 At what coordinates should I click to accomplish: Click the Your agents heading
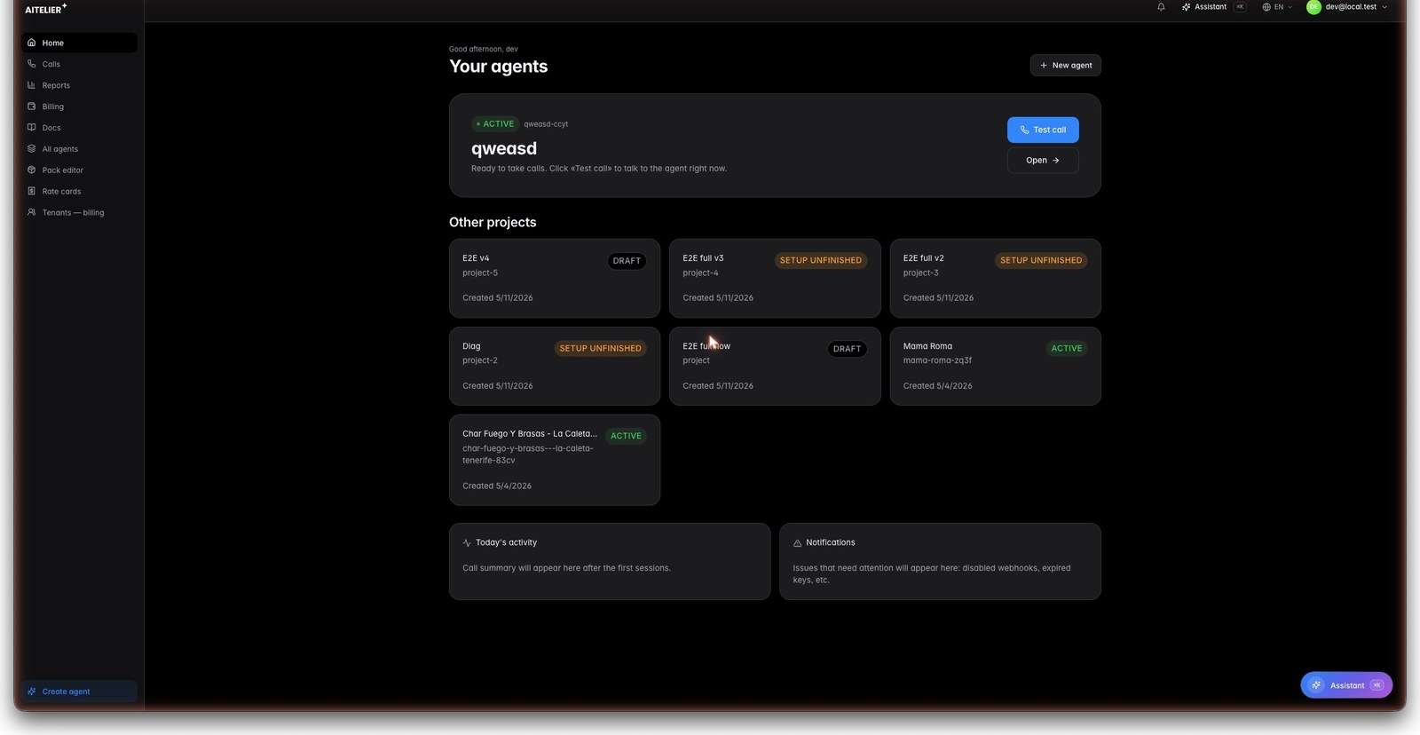[498, 67]
